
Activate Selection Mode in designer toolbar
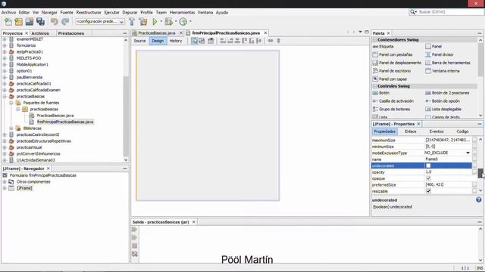pyautogui.click(x=194, y=41)
